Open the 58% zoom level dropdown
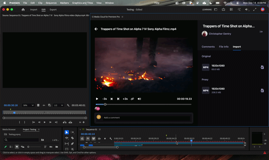 coord(28,105)
